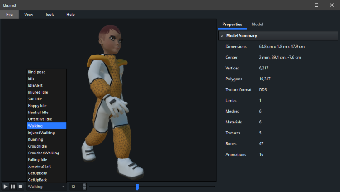The width and height of the screenshot is (340, 192).
Task: Switch to the Properties tab
Action: pos(232,25)
